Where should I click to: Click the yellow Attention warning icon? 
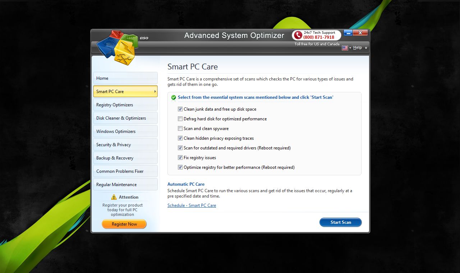click(x=114, y=197)
